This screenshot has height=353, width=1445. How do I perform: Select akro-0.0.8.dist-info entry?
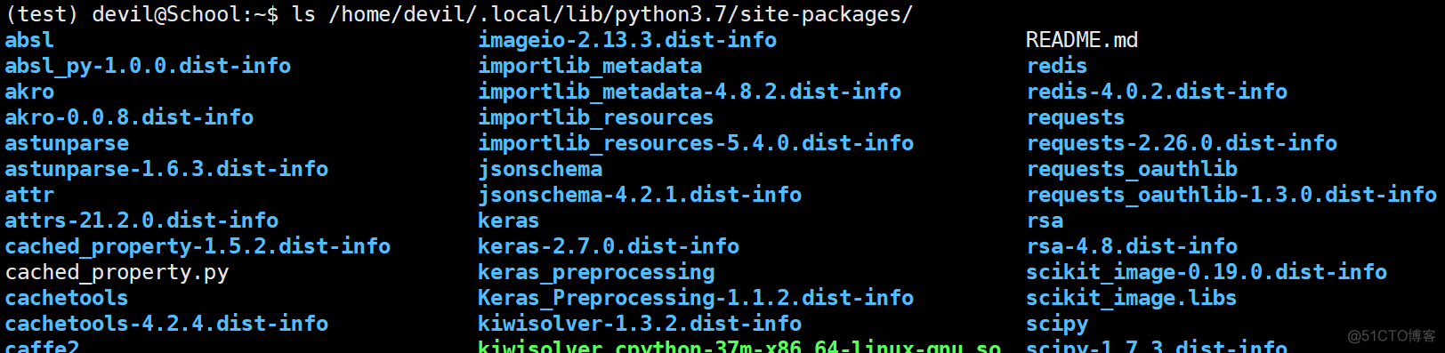pos(129,117)
